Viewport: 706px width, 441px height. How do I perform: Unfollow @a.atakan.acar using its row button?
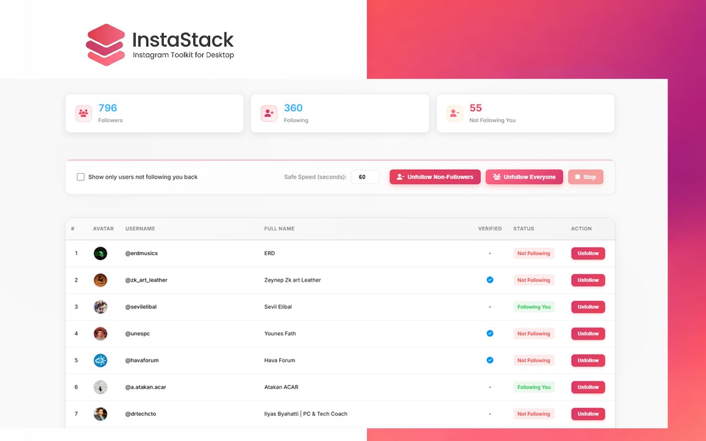pyautogui.click(x=587, y=387)
